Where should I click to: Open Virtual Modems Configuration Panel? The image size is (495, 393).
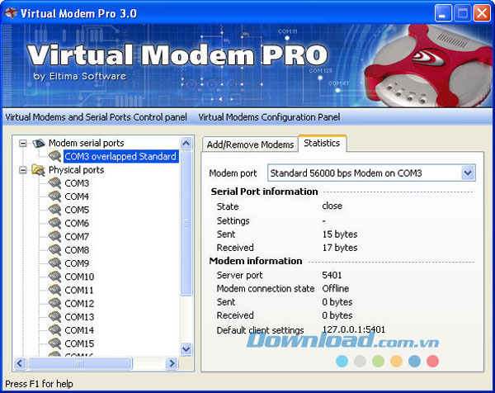269,117
